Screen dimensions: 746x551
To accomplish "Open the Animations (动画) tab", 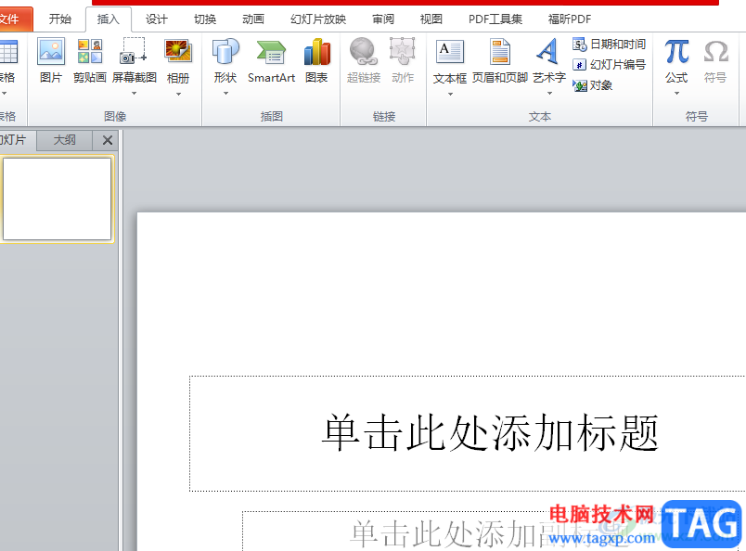I will 253,19.
